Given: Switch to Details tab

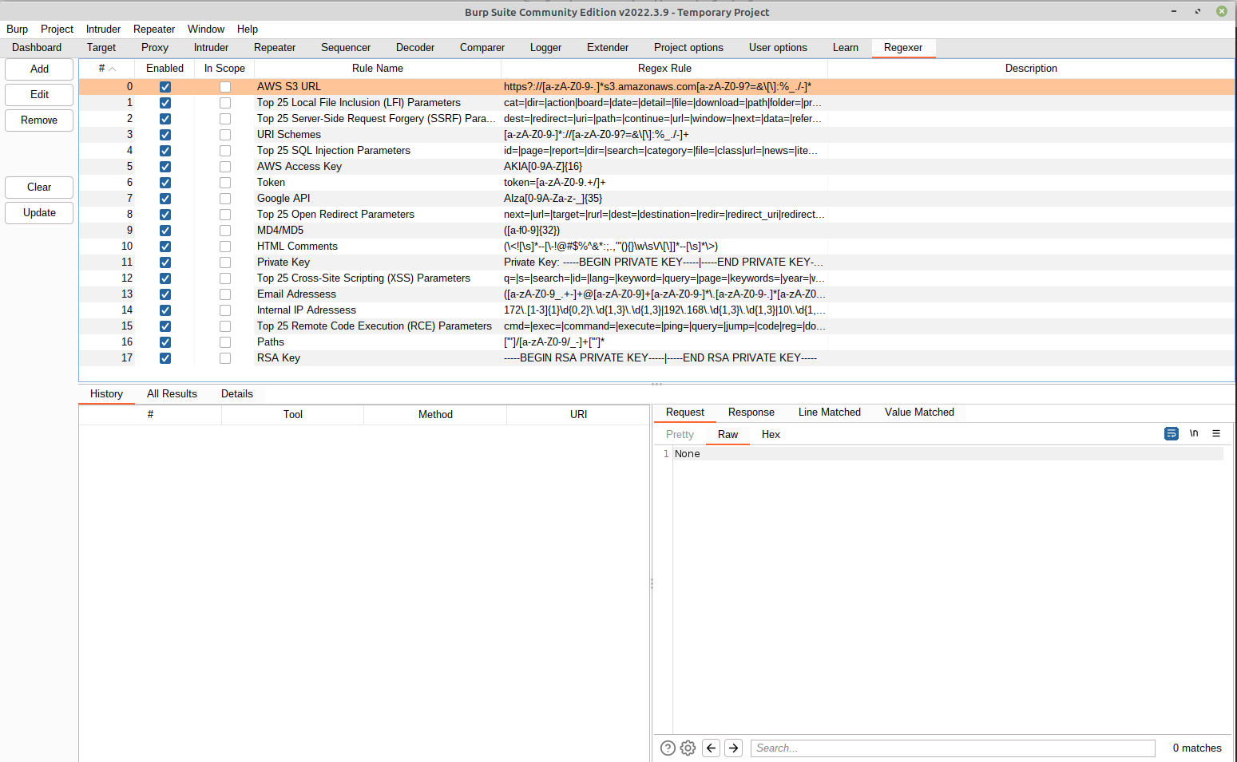Looking at the screenshot, I should tap(237, 394).
